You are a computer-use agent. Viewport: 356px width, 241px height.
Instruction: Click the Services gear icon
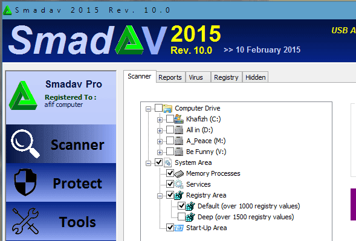pyautogui.click(x=179, y=184)
